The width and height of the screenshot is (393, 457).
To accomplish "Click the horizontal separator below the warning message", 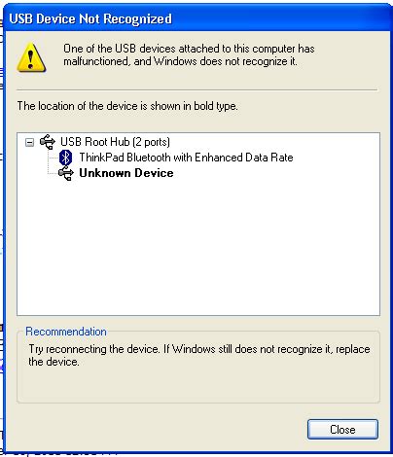I will [196, 89].
